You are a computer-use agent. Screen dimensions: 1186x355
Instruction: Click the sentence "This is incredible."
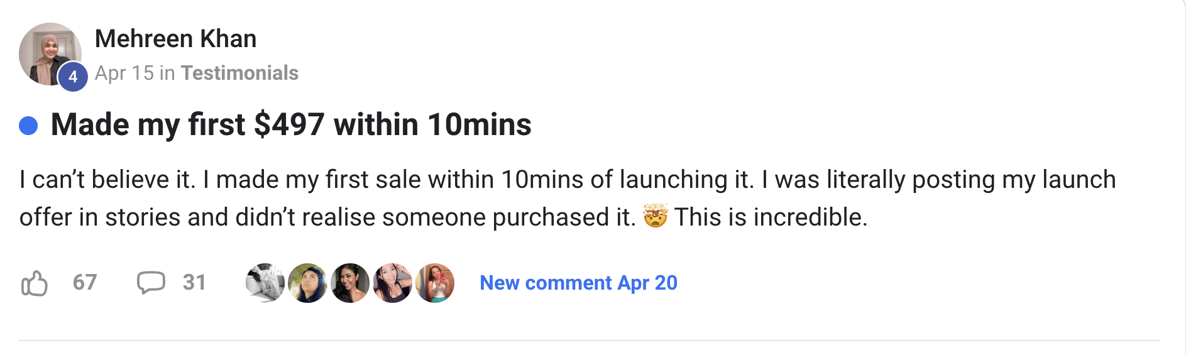click(771, 217)
